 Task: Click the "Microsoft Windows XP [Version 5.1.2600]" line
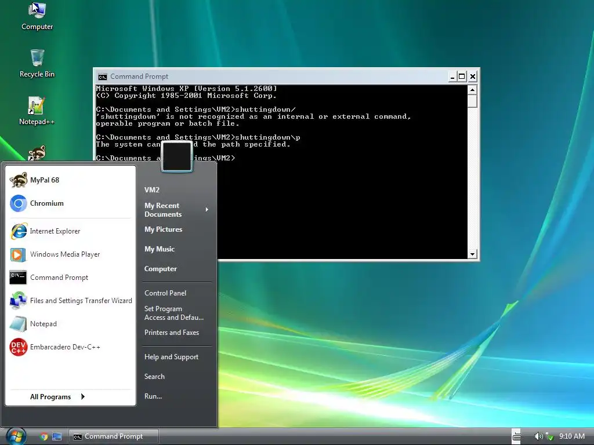[x=187, y=88]
